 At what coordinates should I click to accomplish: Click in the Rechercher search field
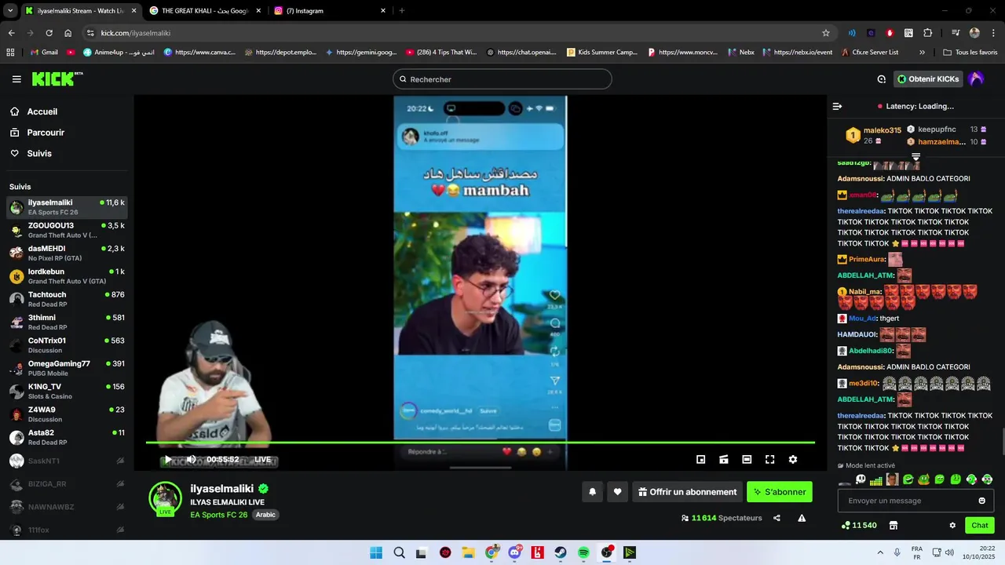tap(502, 79)
